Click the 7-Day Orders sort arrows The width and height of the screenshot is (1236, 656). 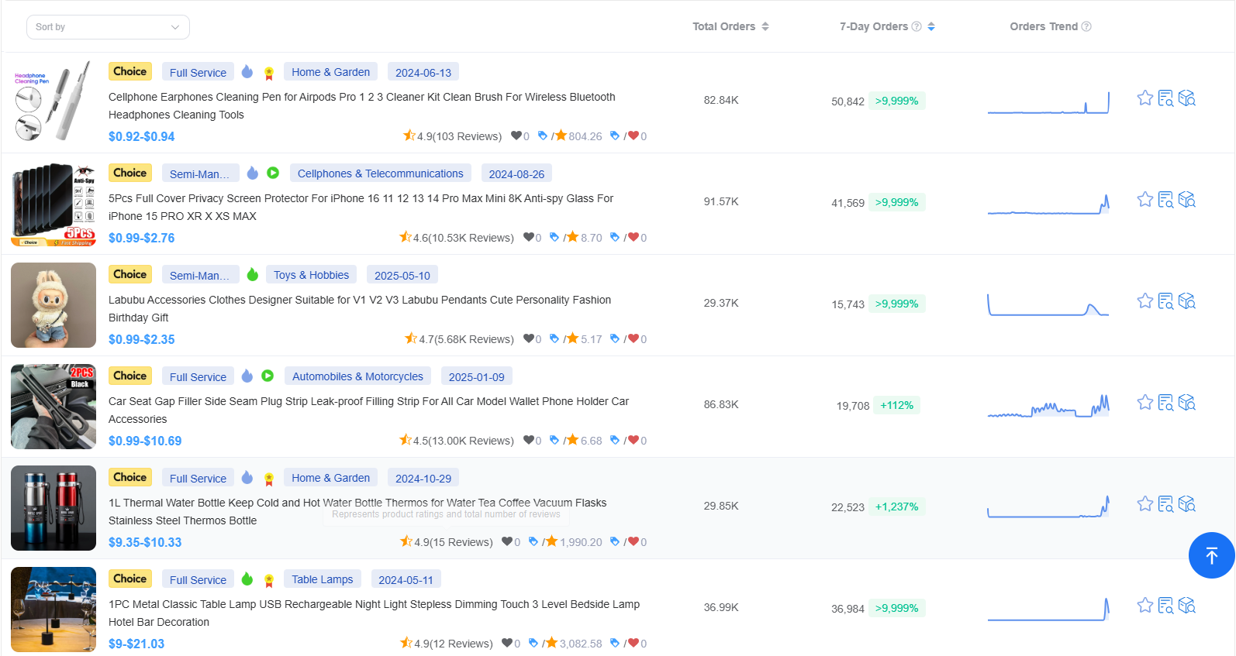coord(931,26)
